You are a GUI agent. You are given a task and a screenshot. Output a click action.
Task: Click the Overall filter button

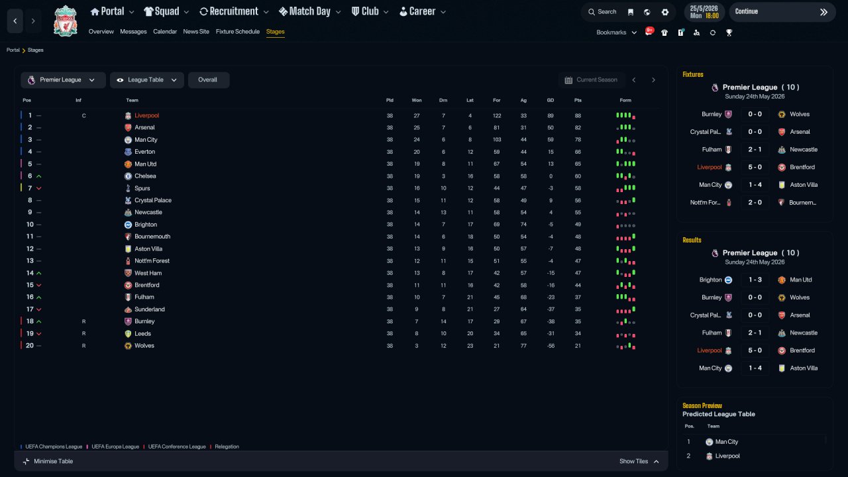click(x=209, y=80)
